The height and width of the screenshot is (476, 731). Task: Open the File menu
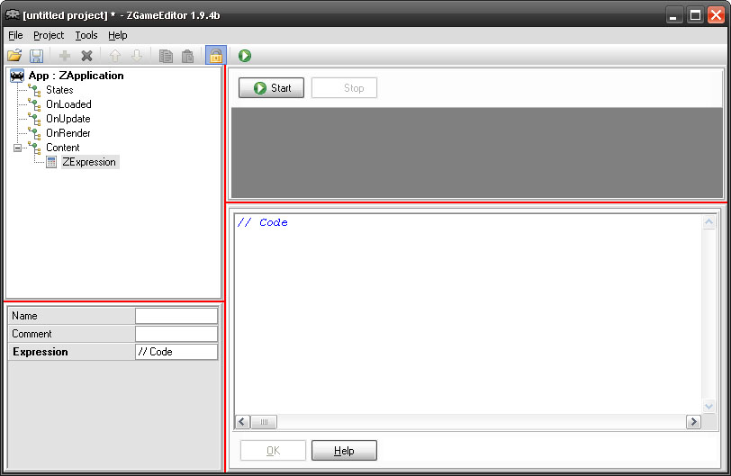15,35
